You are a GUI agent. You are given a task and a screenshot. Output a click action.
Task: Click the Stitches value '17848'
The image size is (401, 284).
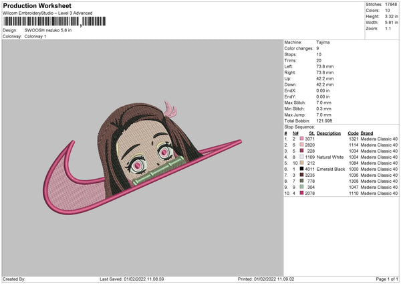tap(391, 5)
